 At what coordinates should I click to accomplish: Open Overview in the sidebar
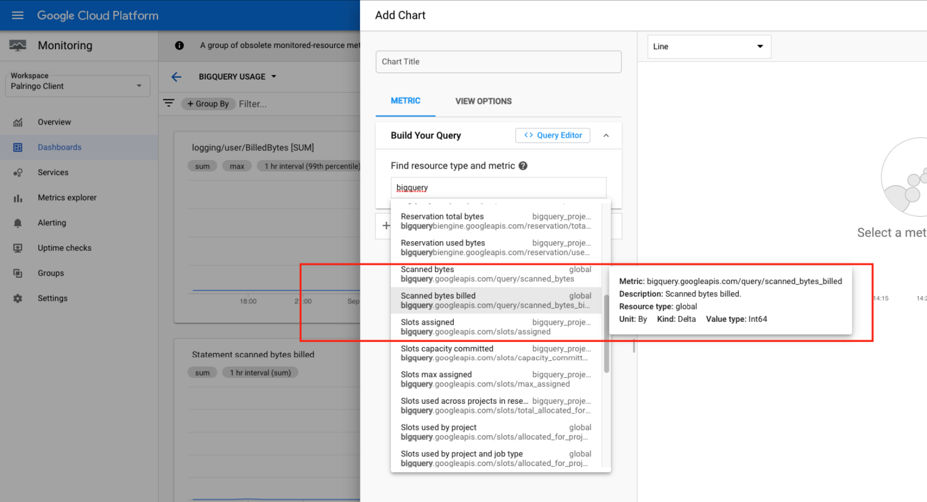point(54,122)
